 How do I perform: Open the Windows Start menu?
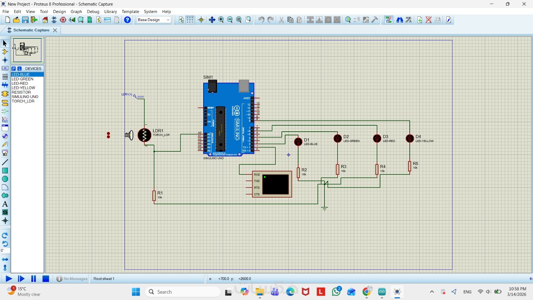136,292
